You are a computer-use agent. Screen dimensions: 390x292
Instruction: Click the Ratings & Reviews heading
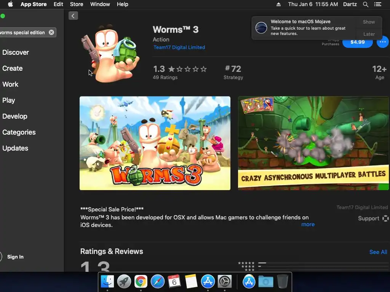pyautogui.click(x=112, y=252)
